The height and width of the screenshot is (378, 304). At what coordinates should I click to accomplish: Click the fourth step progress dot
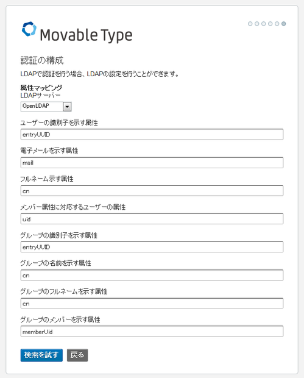[270, 24]
